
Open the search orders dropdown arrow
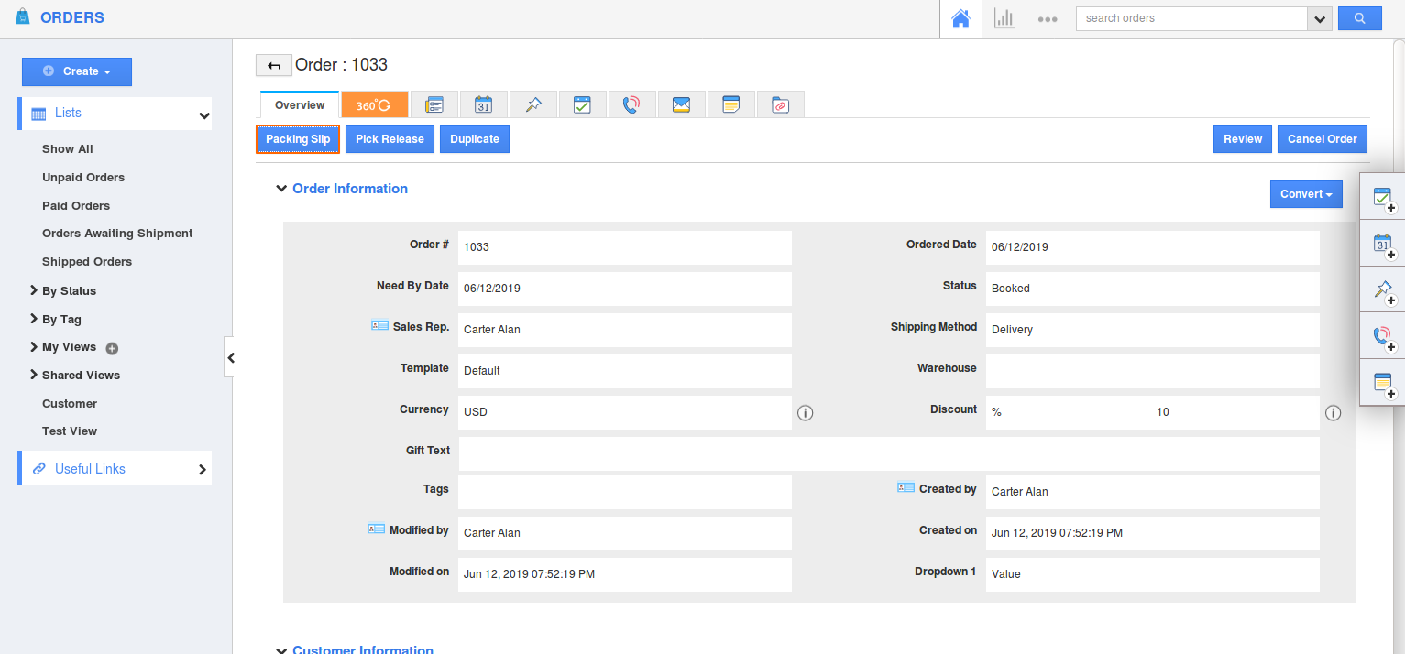1320,18
